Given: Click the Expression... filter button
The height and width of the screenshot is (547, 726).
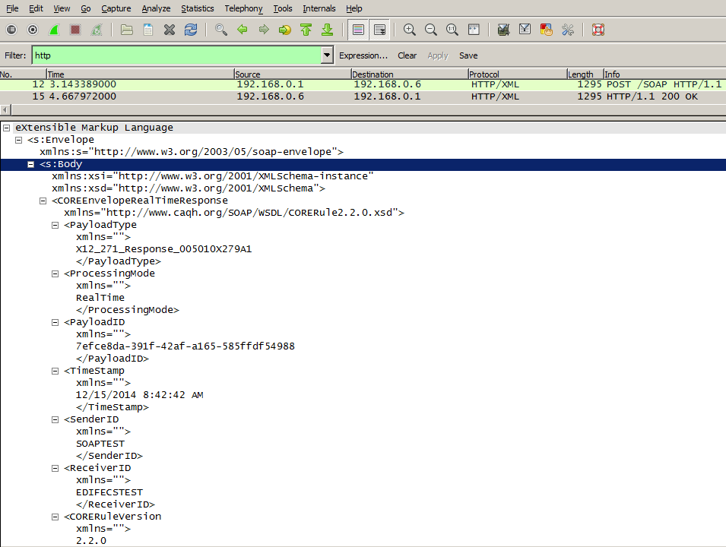Looking at the screenshot, I should [x=363, y=55].
